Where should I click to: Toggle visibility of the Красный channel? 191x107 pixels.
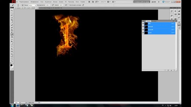[x=143, y=26]
